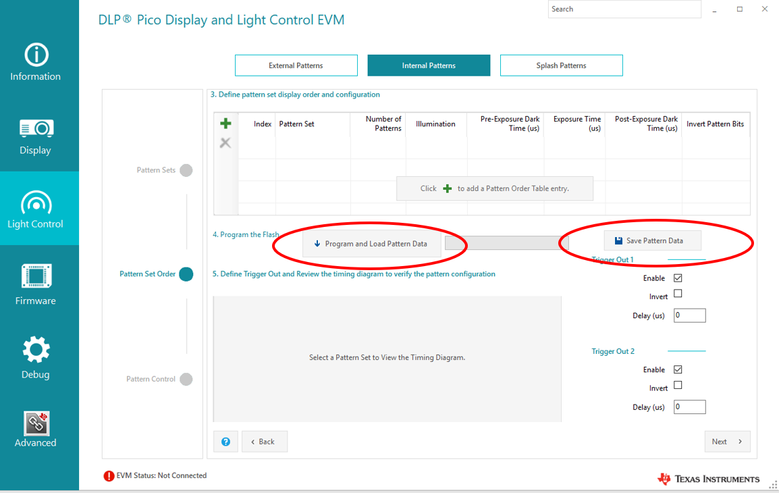Toggle Trigger Out 1 Invert checkbox

pos(678,294)
